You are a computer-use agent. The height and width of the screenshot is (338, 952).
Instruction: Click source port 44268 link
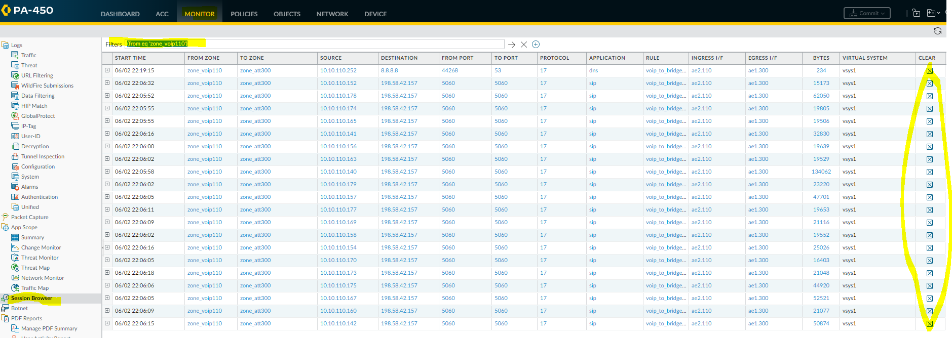coord(450,70)
